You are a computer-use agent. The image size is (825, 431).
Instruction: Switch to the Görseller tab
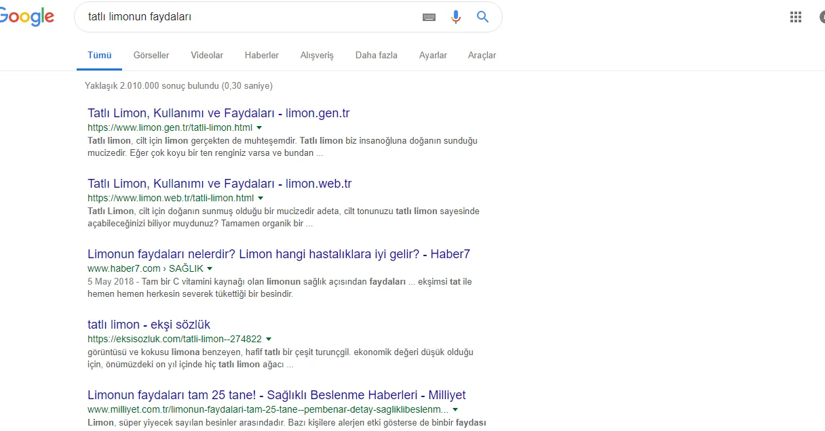pos(151,56)
